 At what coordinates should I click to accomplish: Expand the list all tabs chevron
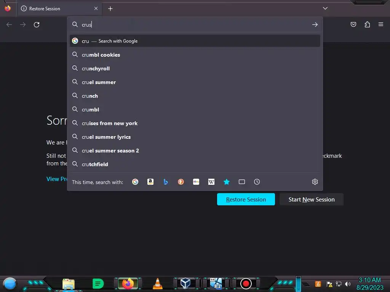click(x=325, y=8)
